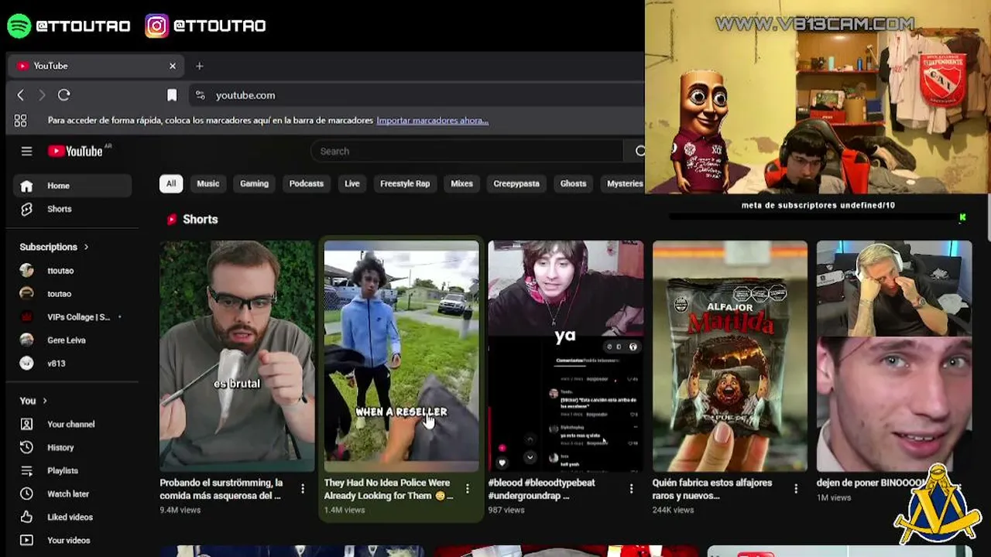Image resolution: width=991 pixels, height=557 pixels.
Task: Expand the Subscriptions section chevron
Action: 86,247
